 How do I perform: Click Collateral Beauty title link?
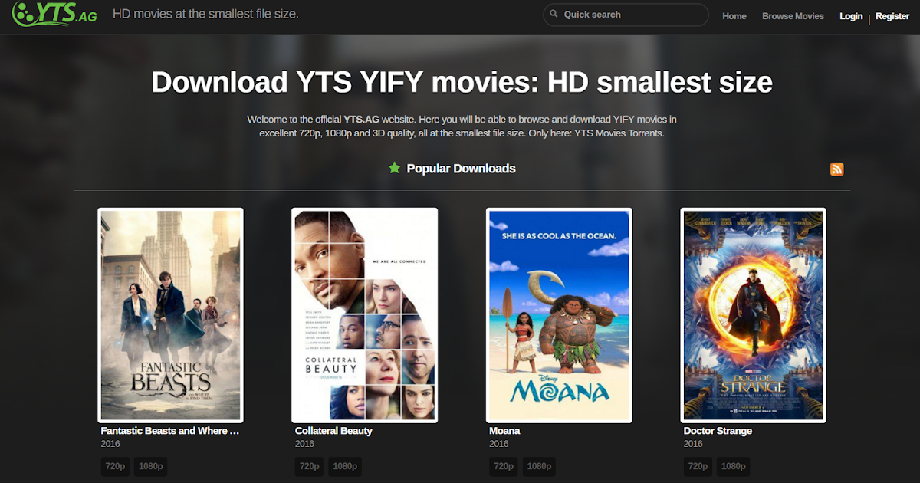coord(333,431)
